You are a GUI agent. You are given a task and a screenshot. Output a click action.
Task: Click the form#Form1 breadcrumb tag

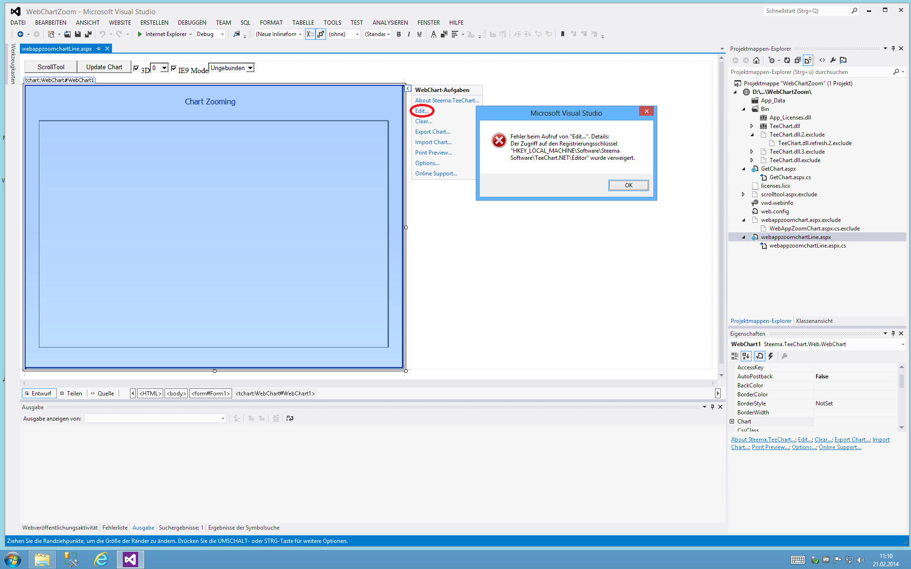tap(211, 394)
